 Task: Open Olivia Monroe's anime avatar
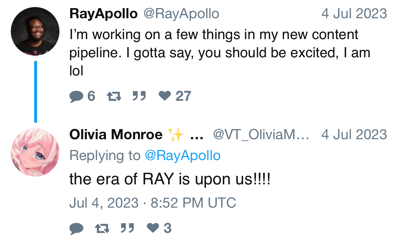click(x=35, y=152)
